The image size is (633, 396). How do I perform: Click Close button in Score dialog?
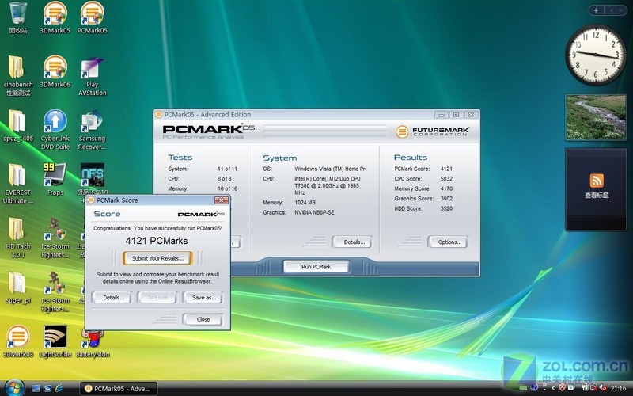coord(203,319)
